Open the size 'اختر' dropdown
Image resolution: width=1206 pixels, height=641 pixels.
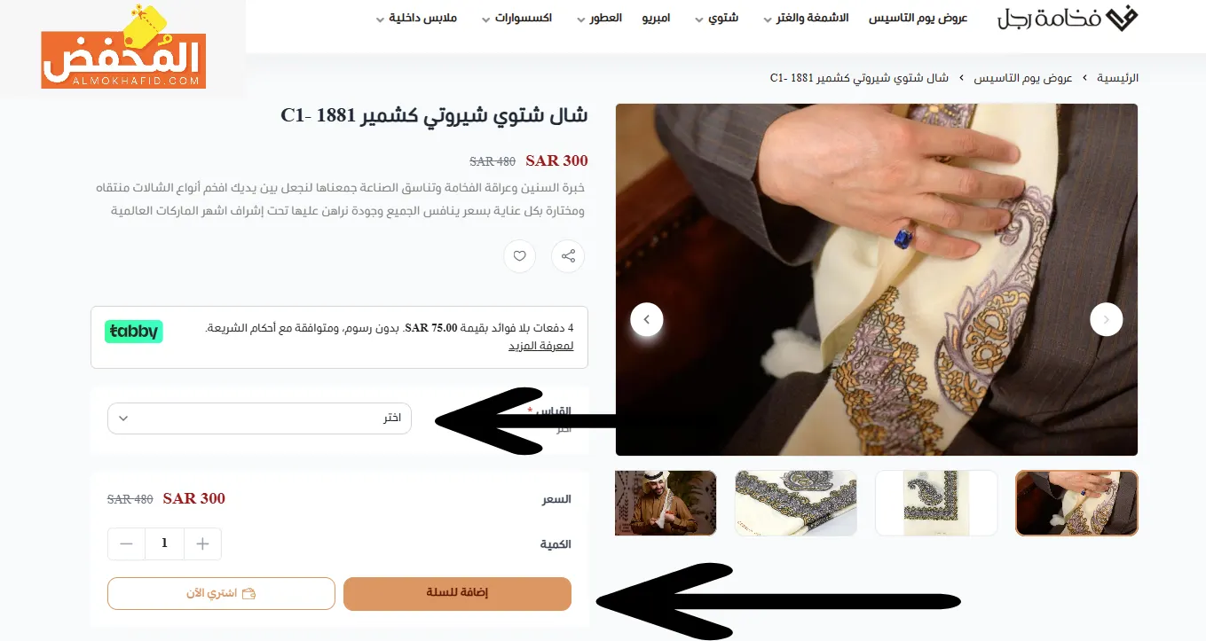tap(259, 418)
